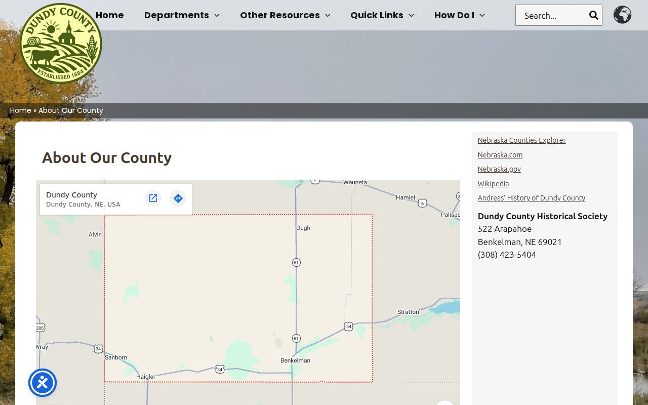The width and height of the screenshot is (648, 405).
Task: Click the Route 34 shield near Sanborn
Action: pyautogui.click(x=98, y=349)
